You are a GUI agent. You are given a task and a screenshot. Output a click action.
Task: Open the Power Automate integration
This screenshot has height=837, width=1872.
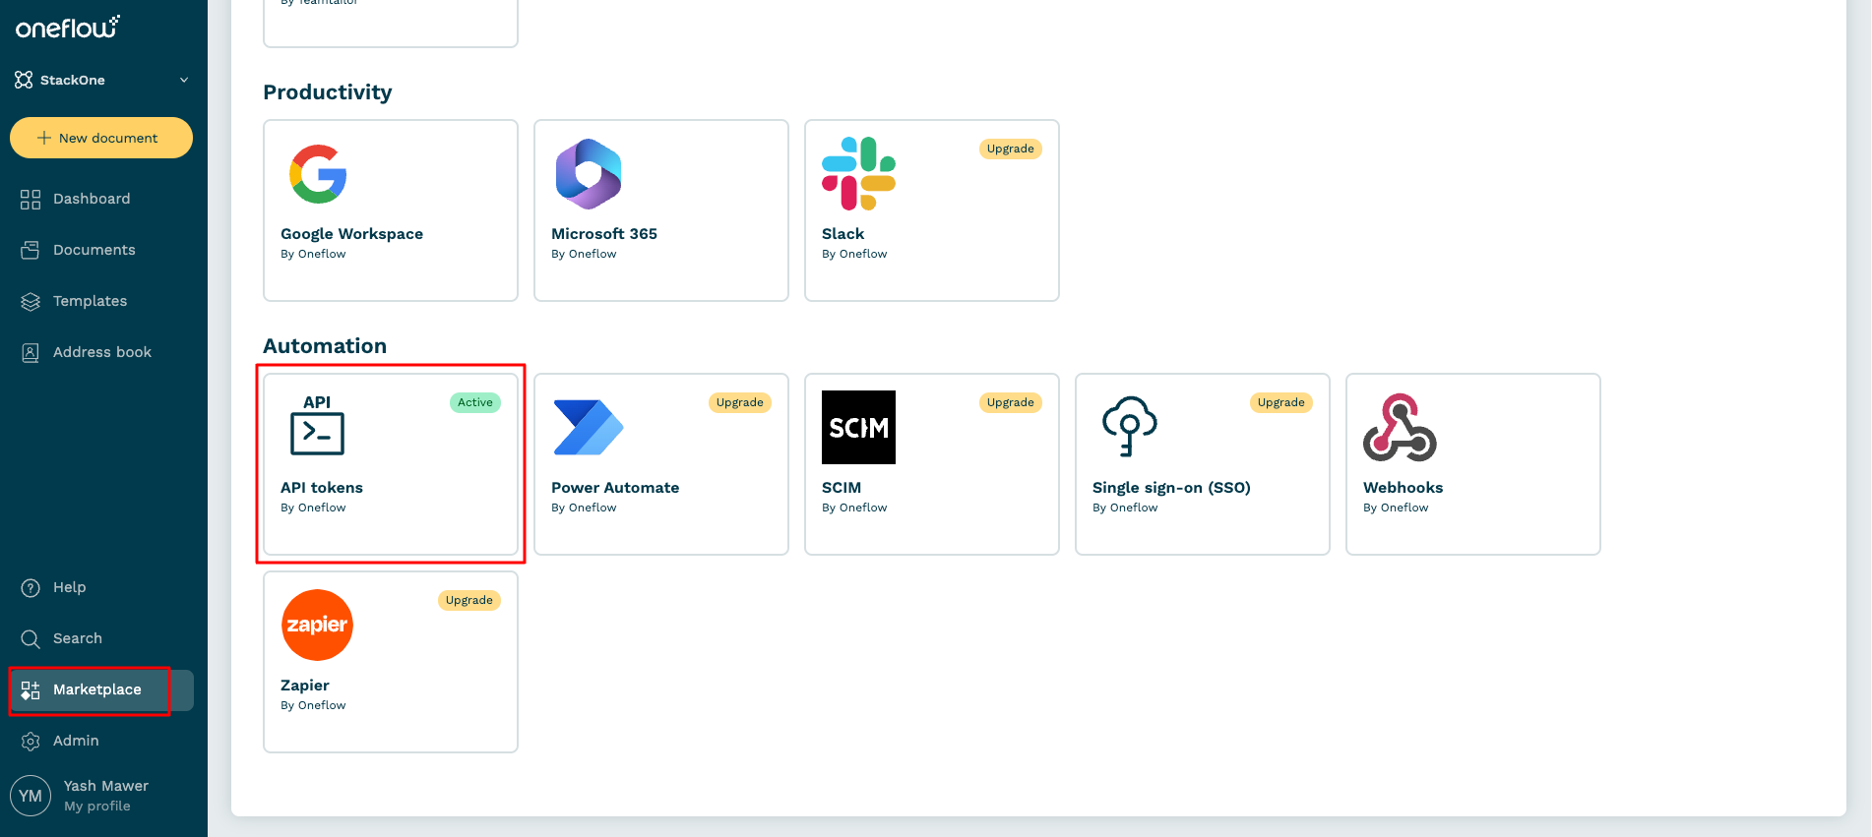pos(661,464)
